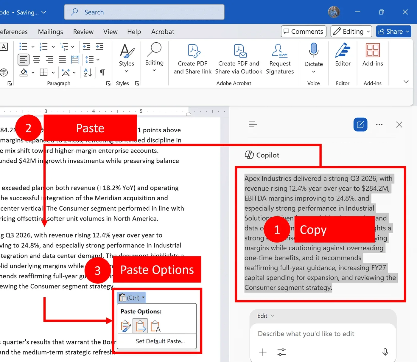417x362 pixels.
Task: Expand the shading color dropdown arrow
Action: pyautogui.click(x=33, y=72)
